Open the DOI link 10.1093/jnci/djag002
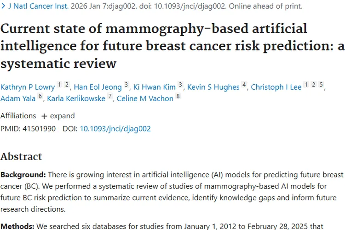345x230 pixels. tap(115, 129)
